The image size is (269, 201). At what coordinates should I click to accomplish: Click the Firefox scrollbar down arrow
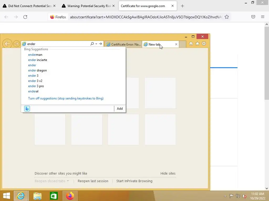267,188
